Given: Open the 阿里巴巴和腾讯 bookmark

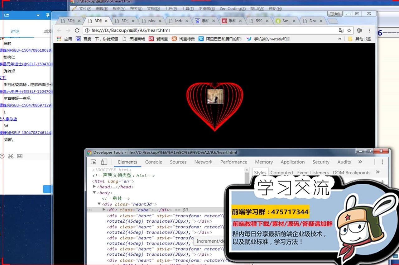Looking at the screenshot, I should 220,39.
